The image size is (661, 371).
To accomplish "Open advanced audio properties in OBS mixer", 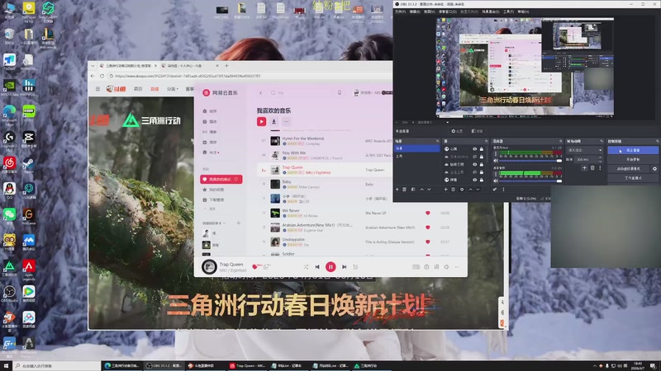I will point(494,190).
